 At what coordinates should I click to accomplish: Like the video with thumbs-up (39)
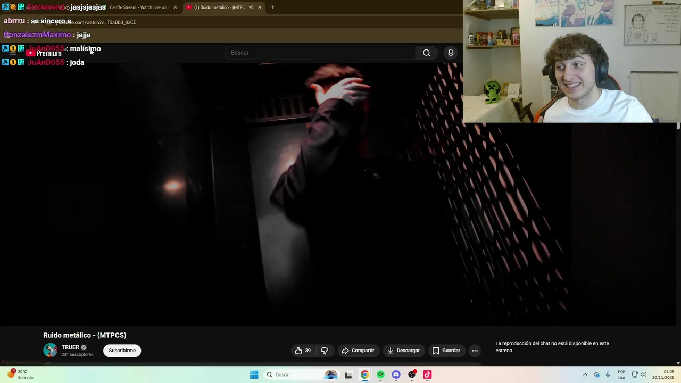303,351
